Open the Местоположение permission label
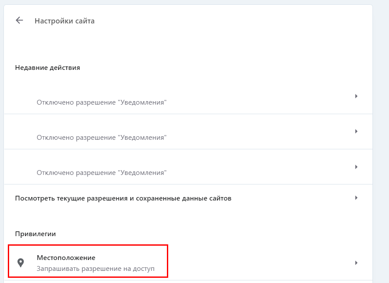 click(x=66, y=258)
